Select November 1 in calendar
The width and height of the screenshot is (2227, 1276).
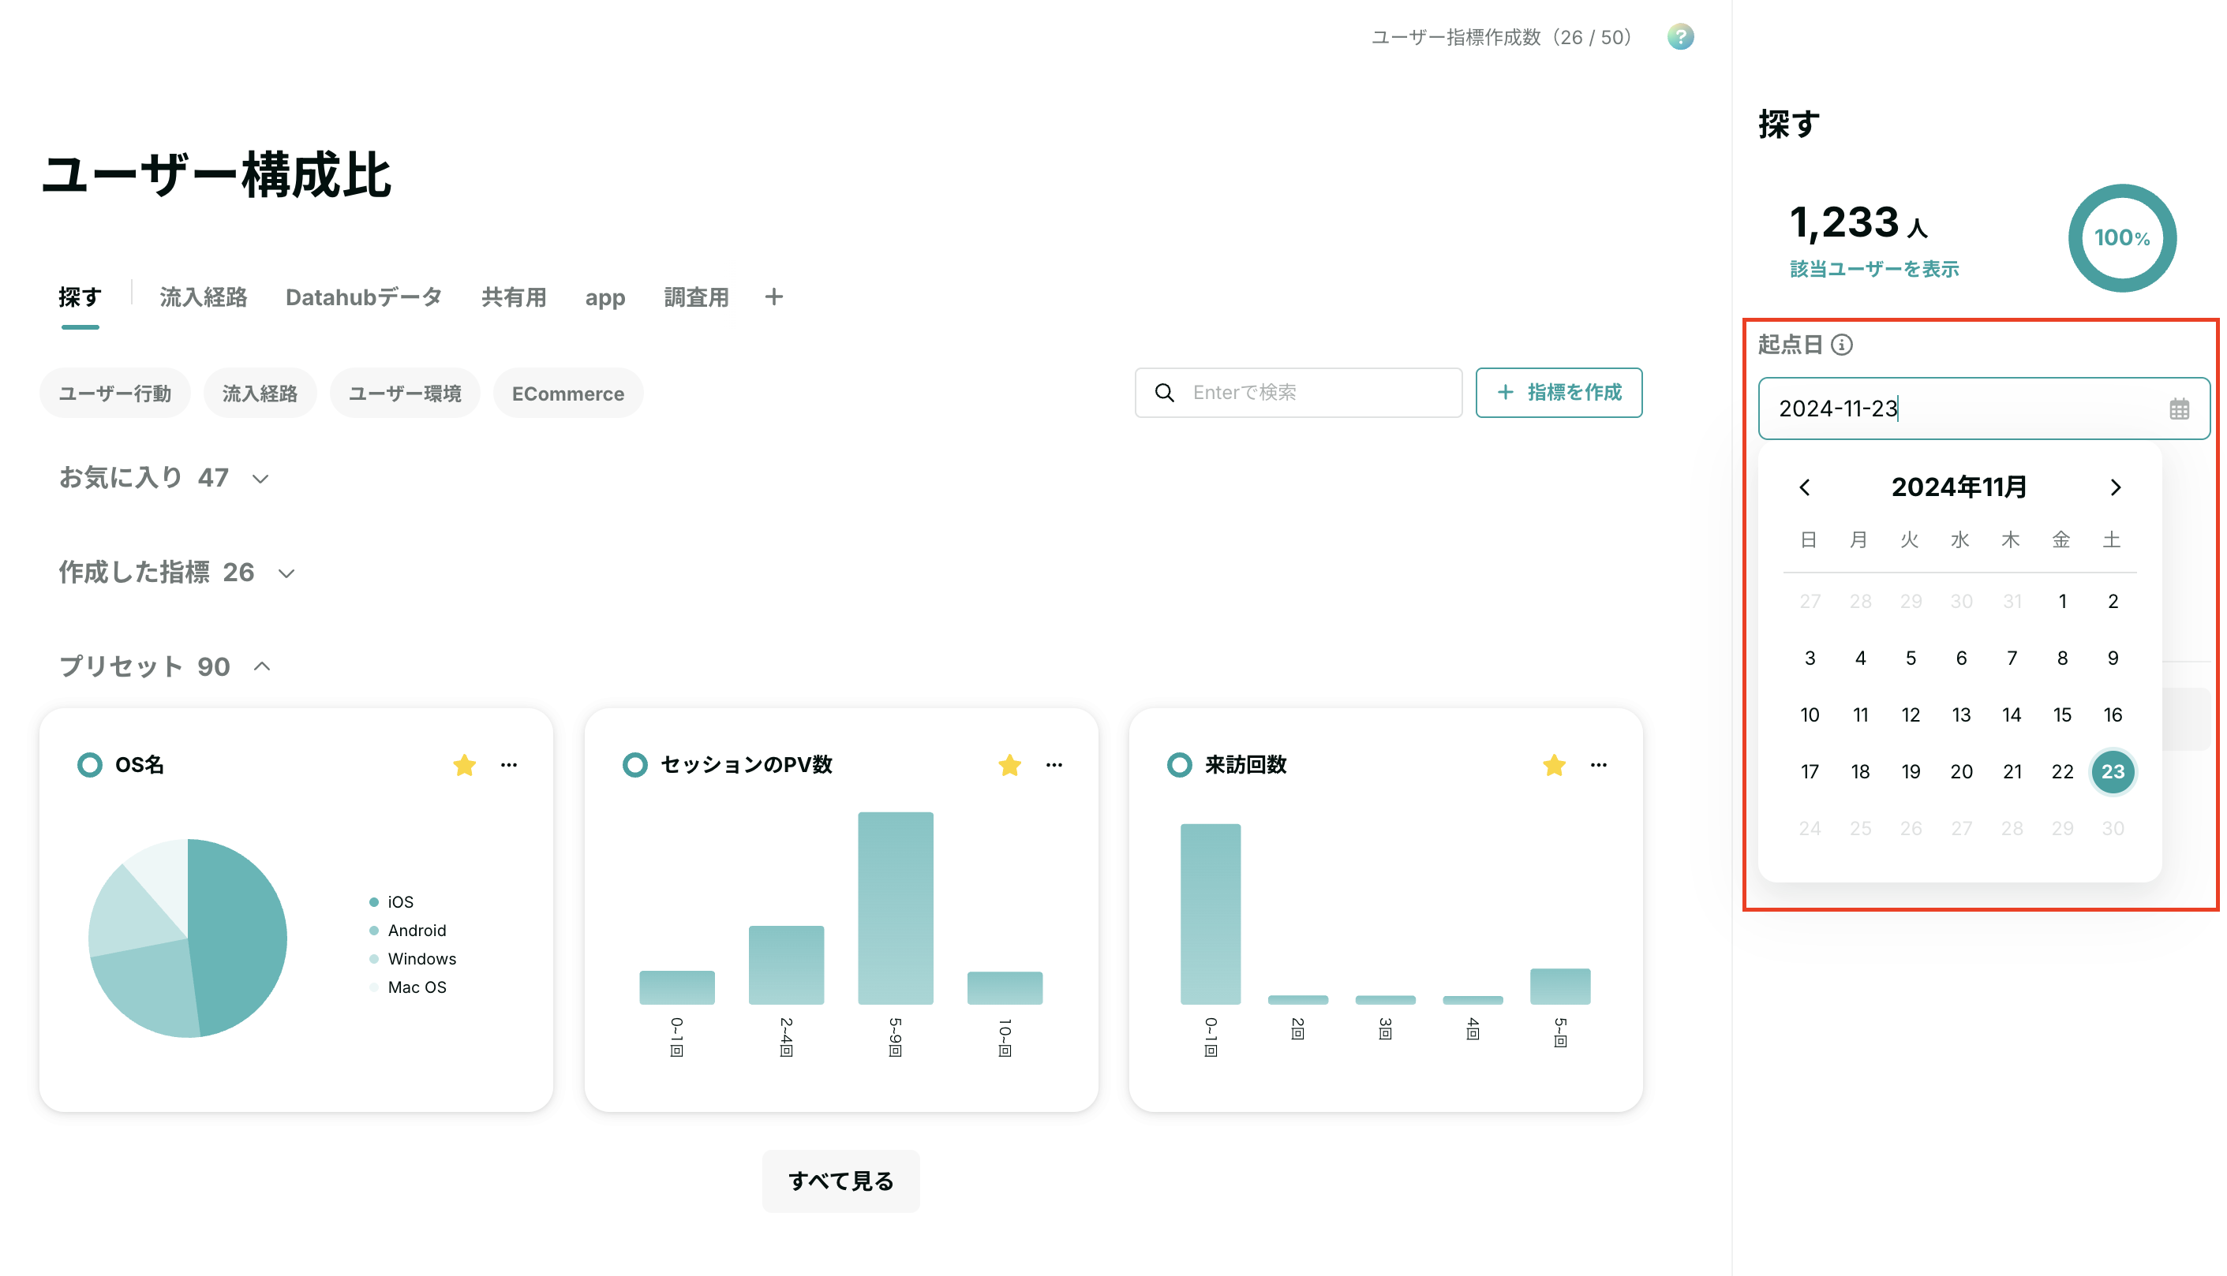pyautogui.click(x=2062, y=601)
